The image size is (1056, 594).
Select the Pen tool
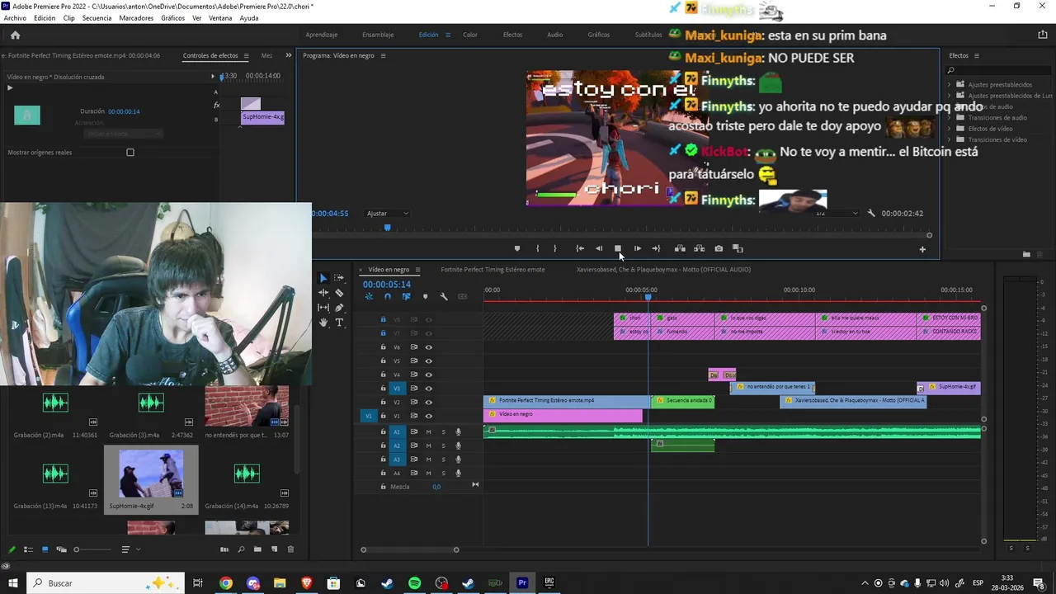339,308
